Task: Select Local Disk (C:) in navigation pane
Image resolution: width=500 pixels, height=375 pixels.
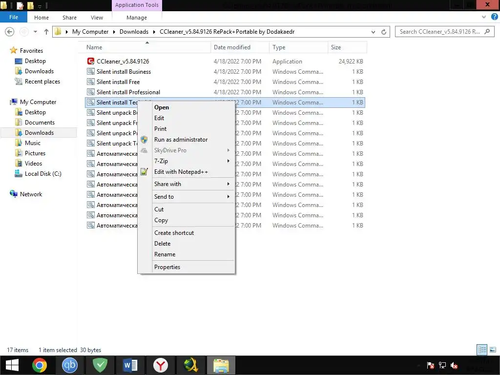Action: [43, 174]
